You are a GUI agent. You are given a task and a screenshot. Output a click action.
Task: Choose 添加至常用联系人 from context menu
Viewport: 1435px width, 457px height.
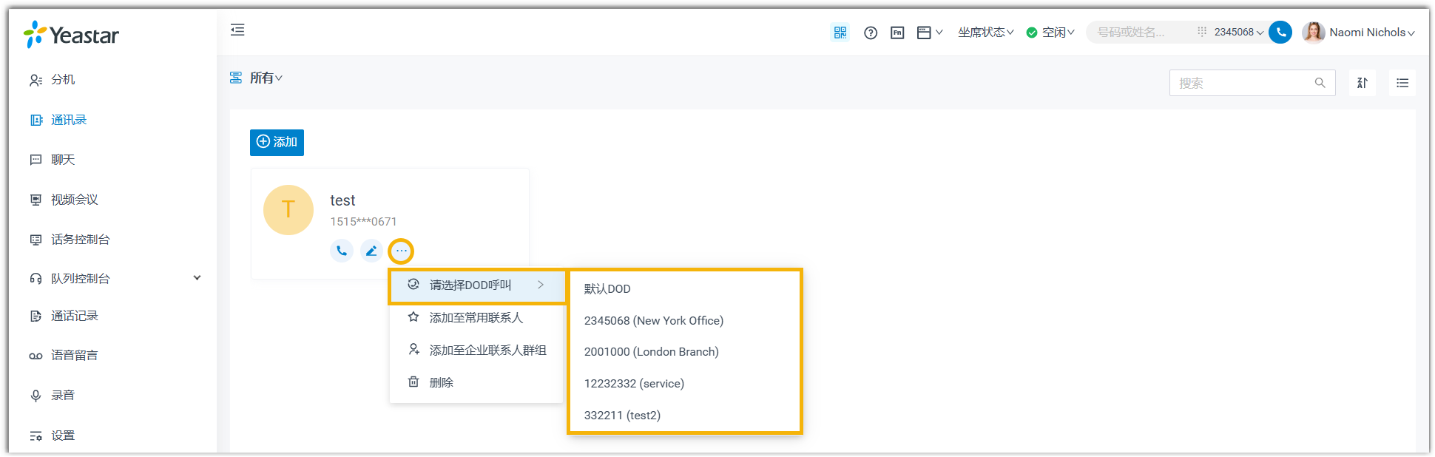point(476,318)
